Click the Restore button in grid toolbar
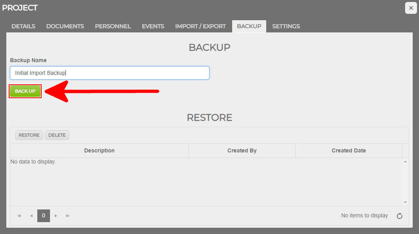The height and width of the screenshot is (234, 419). click(29, 135)
